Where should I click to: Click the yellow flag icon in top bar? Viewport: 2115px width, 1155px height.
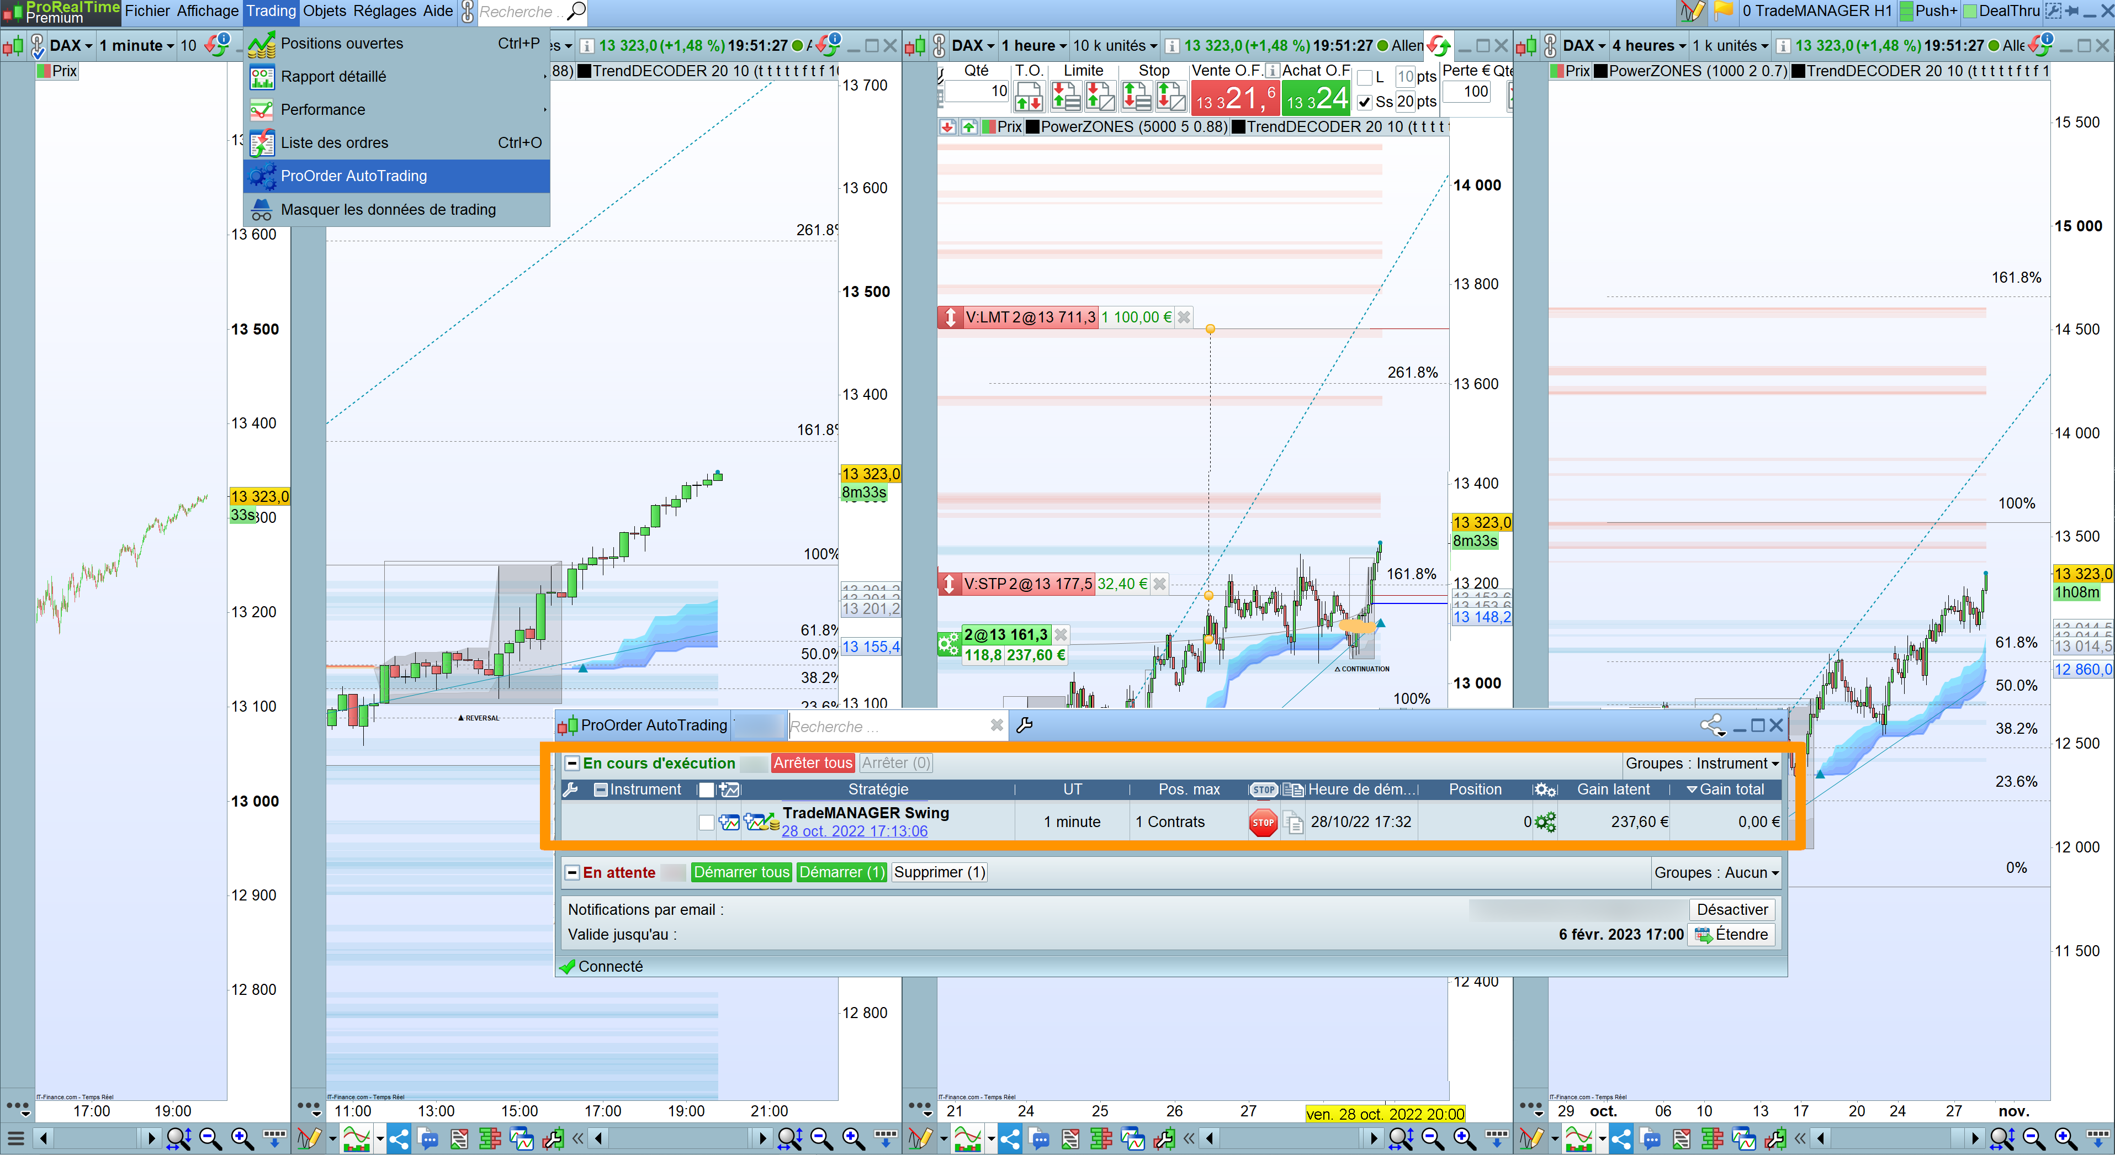1722,10
